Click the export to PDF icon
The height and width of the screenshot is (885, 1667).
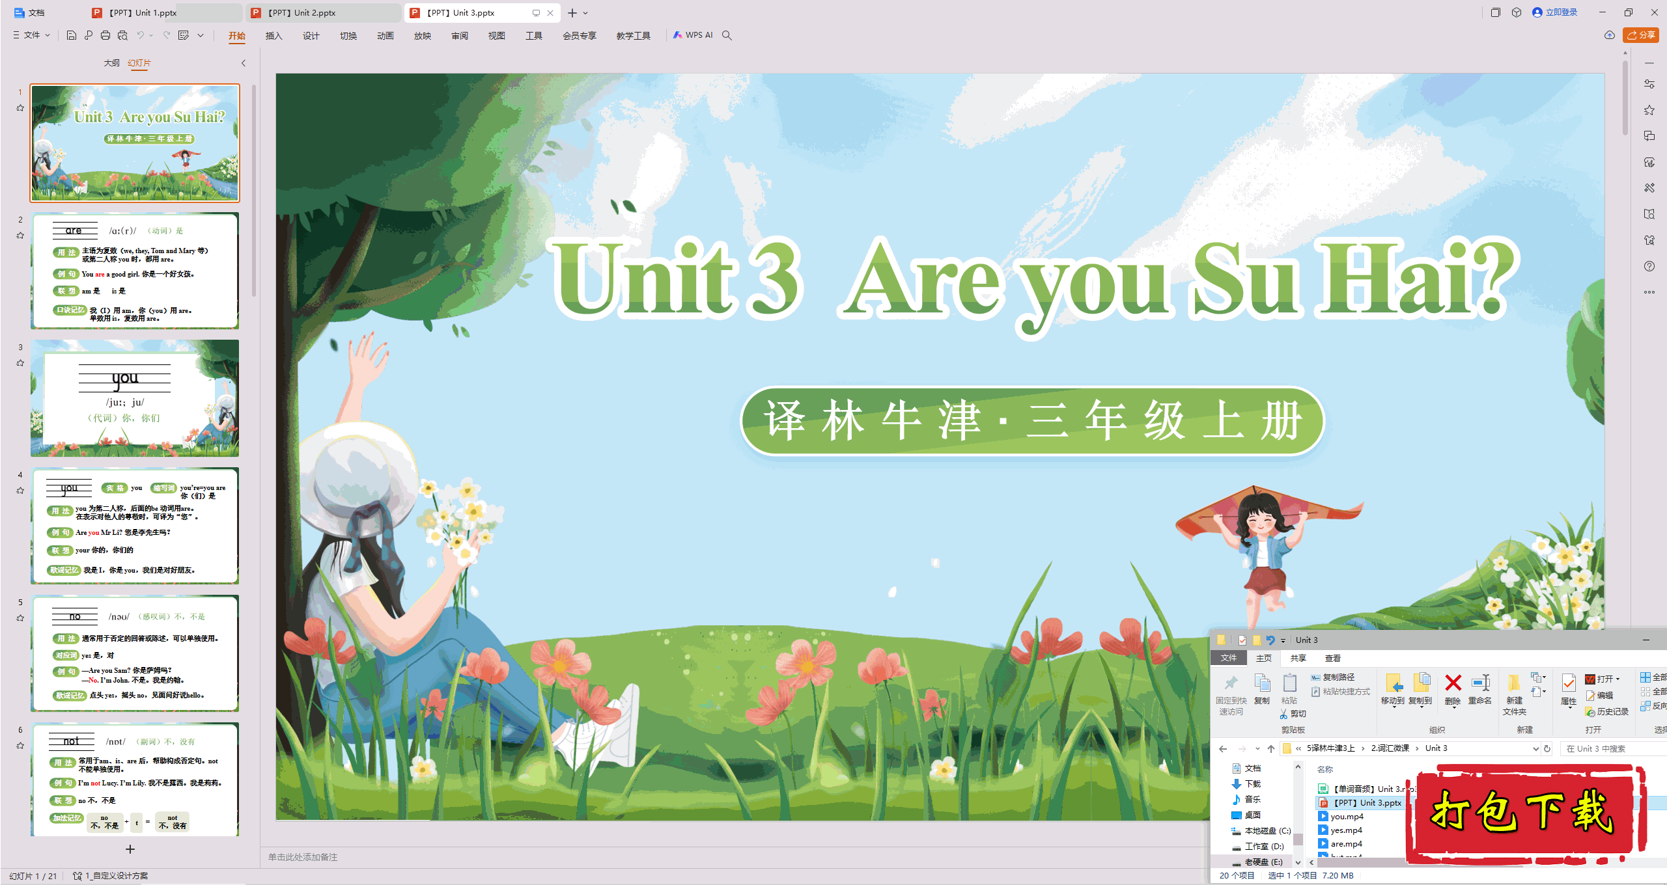[89, 35]
